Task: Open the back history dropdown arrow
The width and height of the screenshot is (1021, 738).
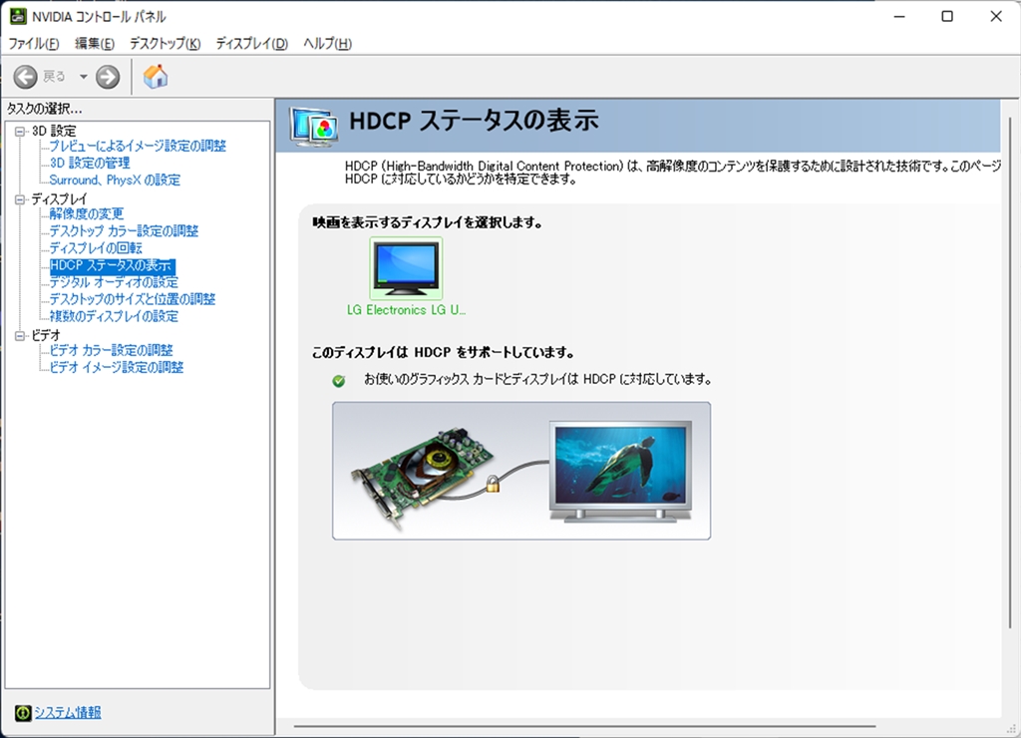Action: tap(84, 77)
